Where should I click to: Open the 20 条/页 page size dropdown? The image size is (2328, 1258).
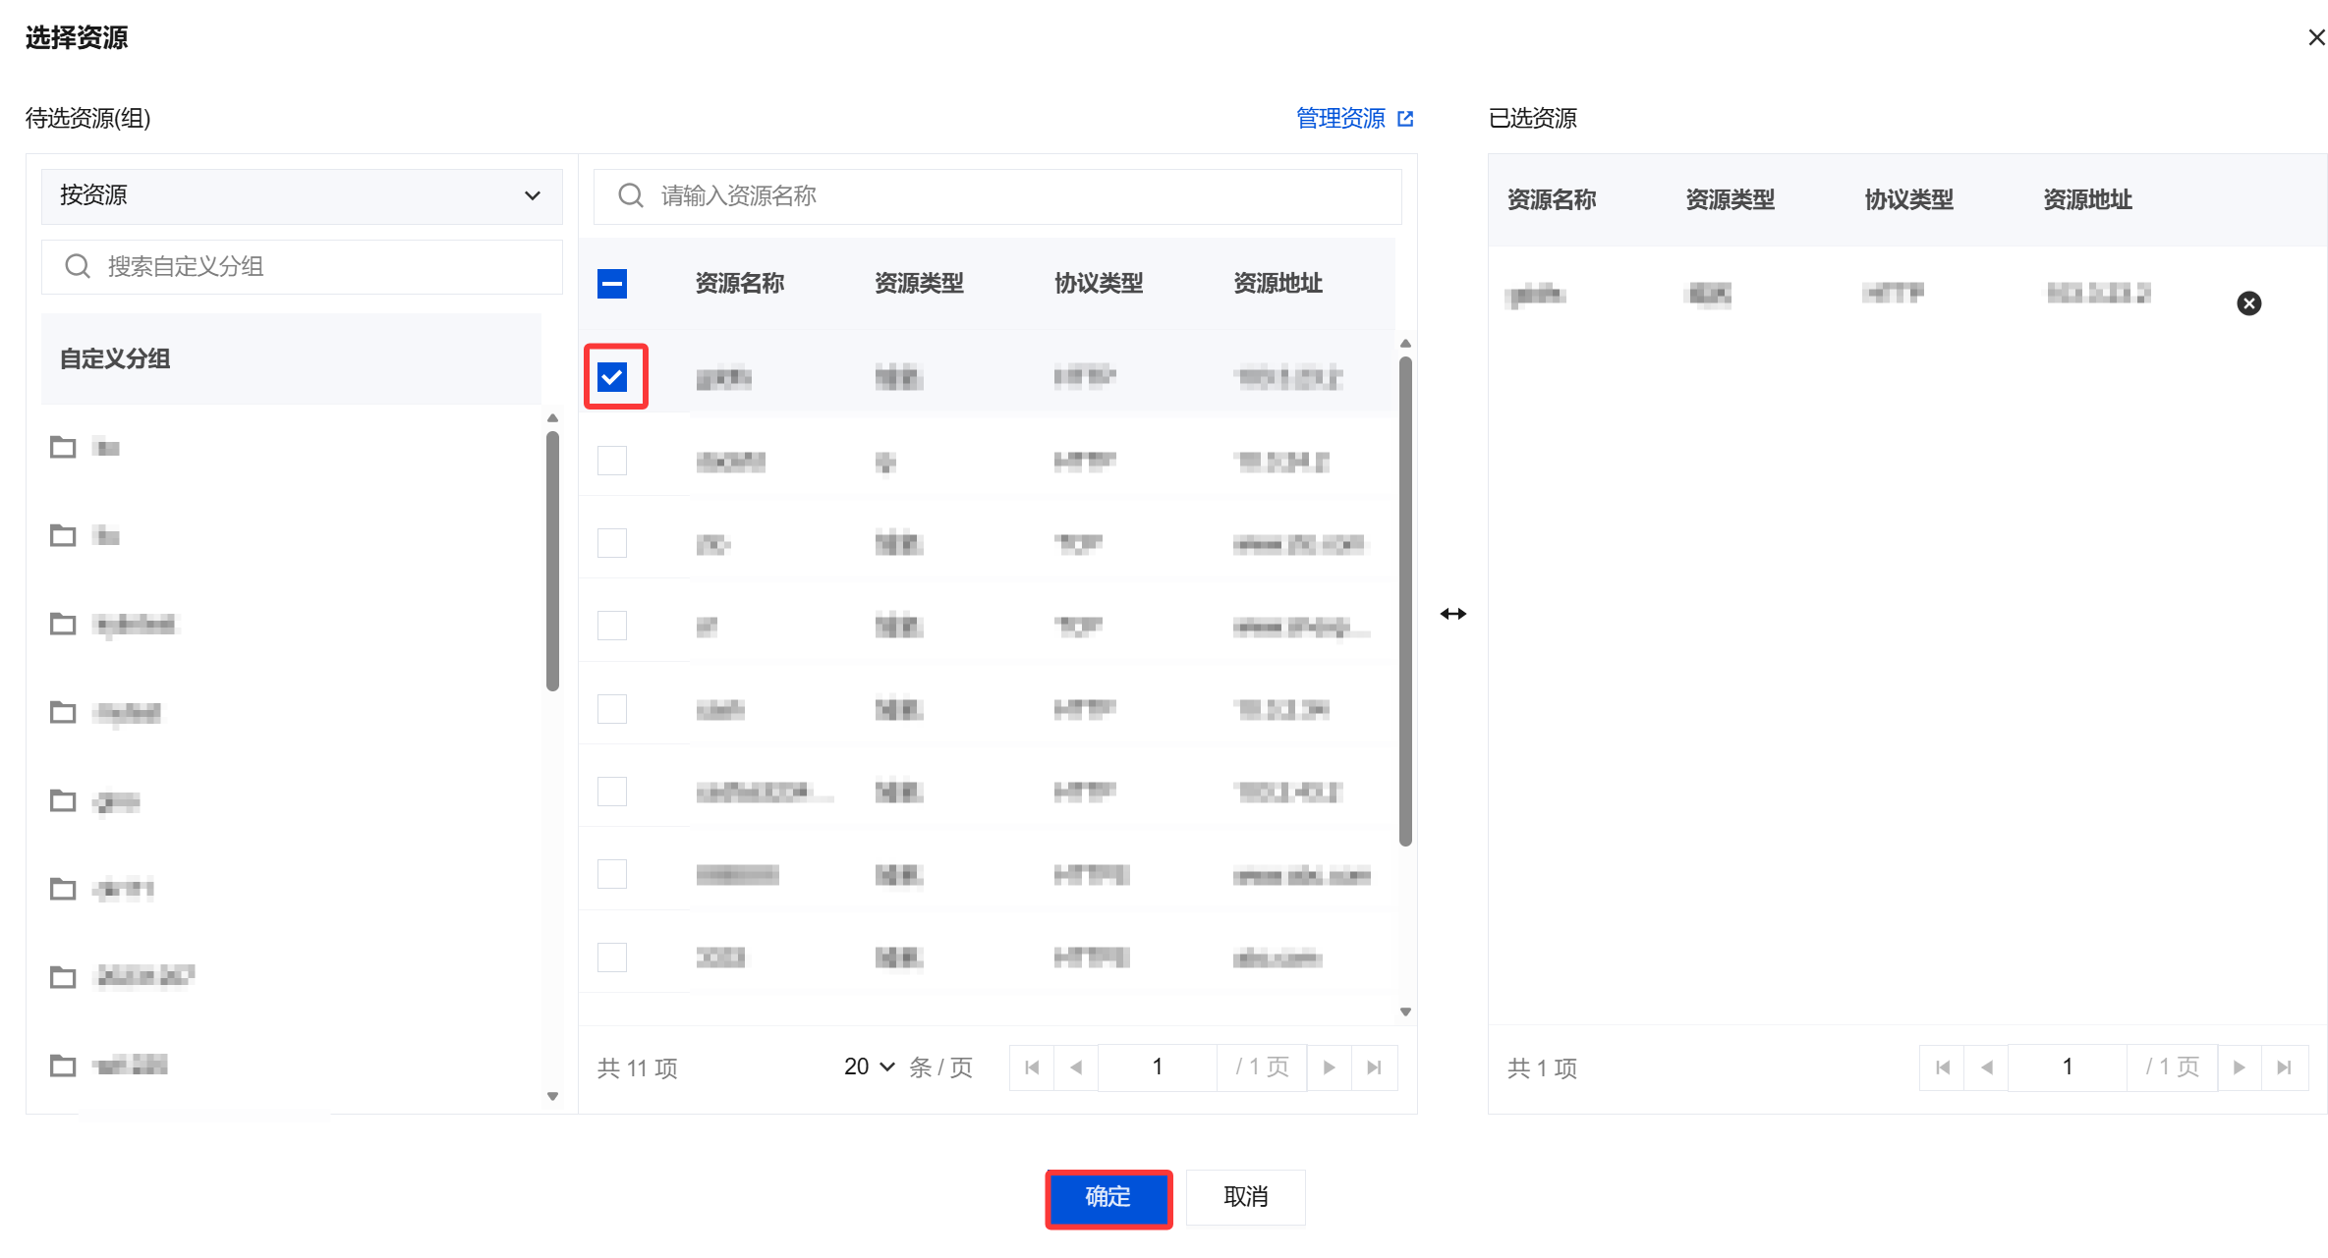869,1067
